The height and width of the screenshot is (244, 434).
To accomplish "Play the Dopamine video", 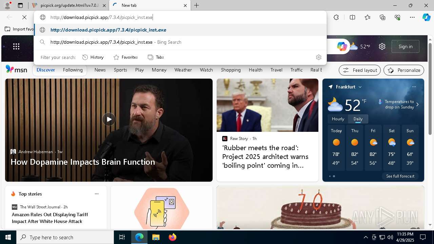I will [x=109, y=119].
